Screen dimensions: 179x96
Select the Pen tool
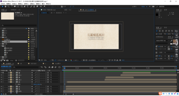pos(25,6)
